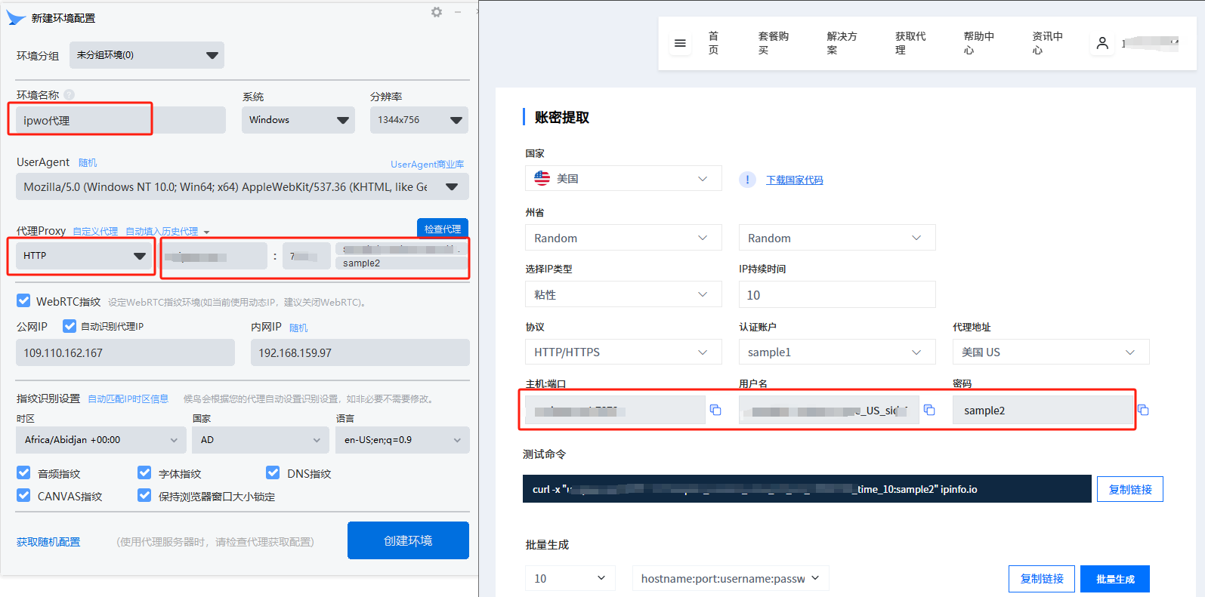Open the 美国 country dropdown

(x=623, y=179)
